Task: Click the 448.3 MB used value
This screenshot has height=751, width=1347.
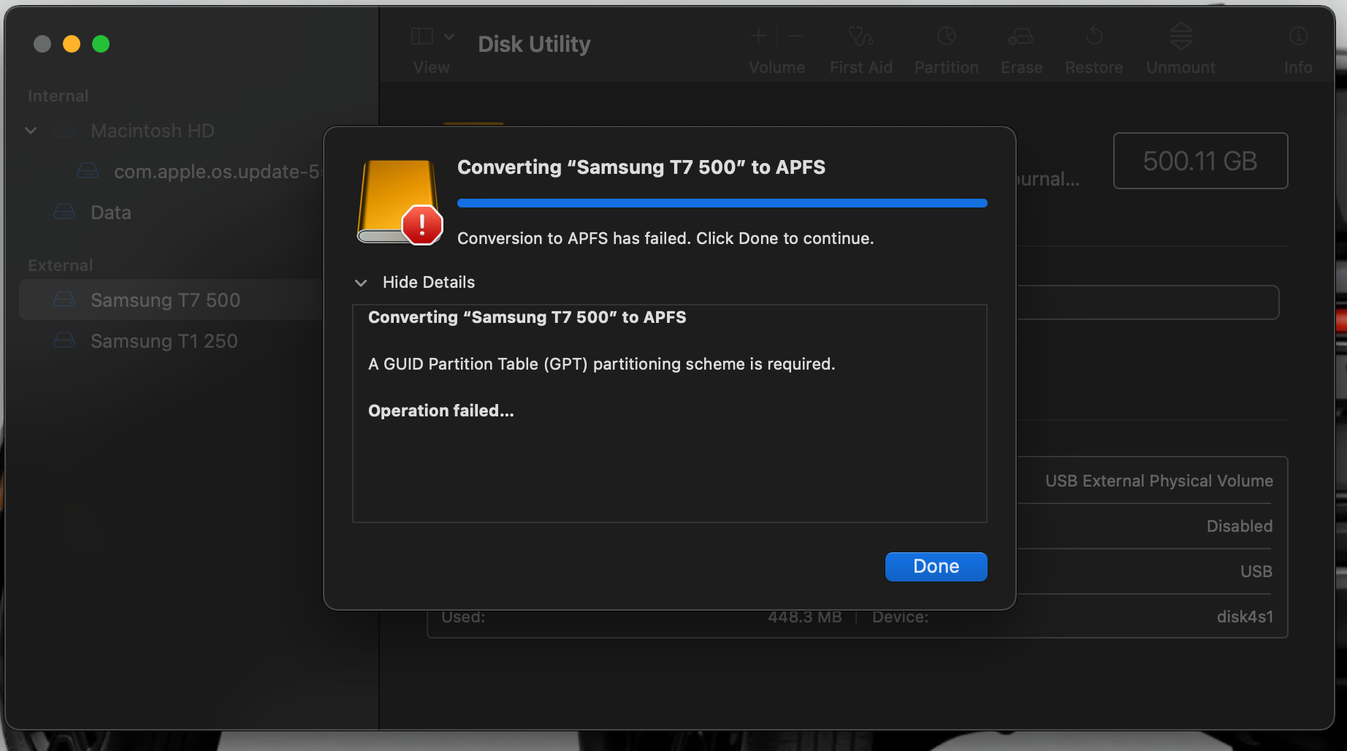Action: [x=804, y=617]
